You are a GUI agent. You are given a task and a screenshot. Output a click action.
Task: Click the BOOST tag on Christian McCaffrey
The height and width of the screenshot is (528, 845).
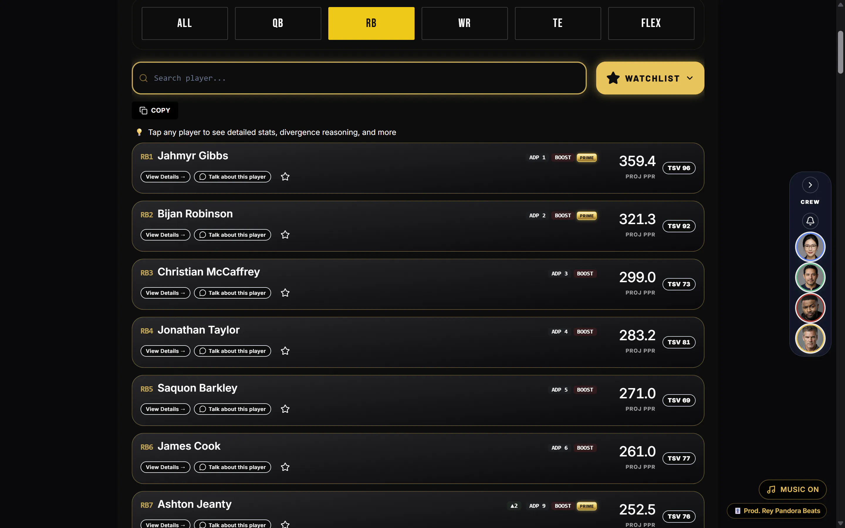pyautogui.click(x=585, y=273)
